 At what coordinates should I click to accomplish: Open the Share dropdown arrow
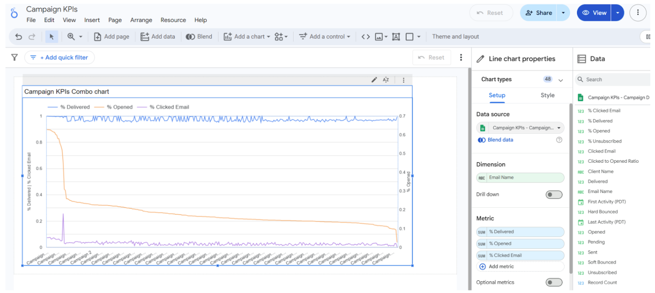[x=563, y=13]
